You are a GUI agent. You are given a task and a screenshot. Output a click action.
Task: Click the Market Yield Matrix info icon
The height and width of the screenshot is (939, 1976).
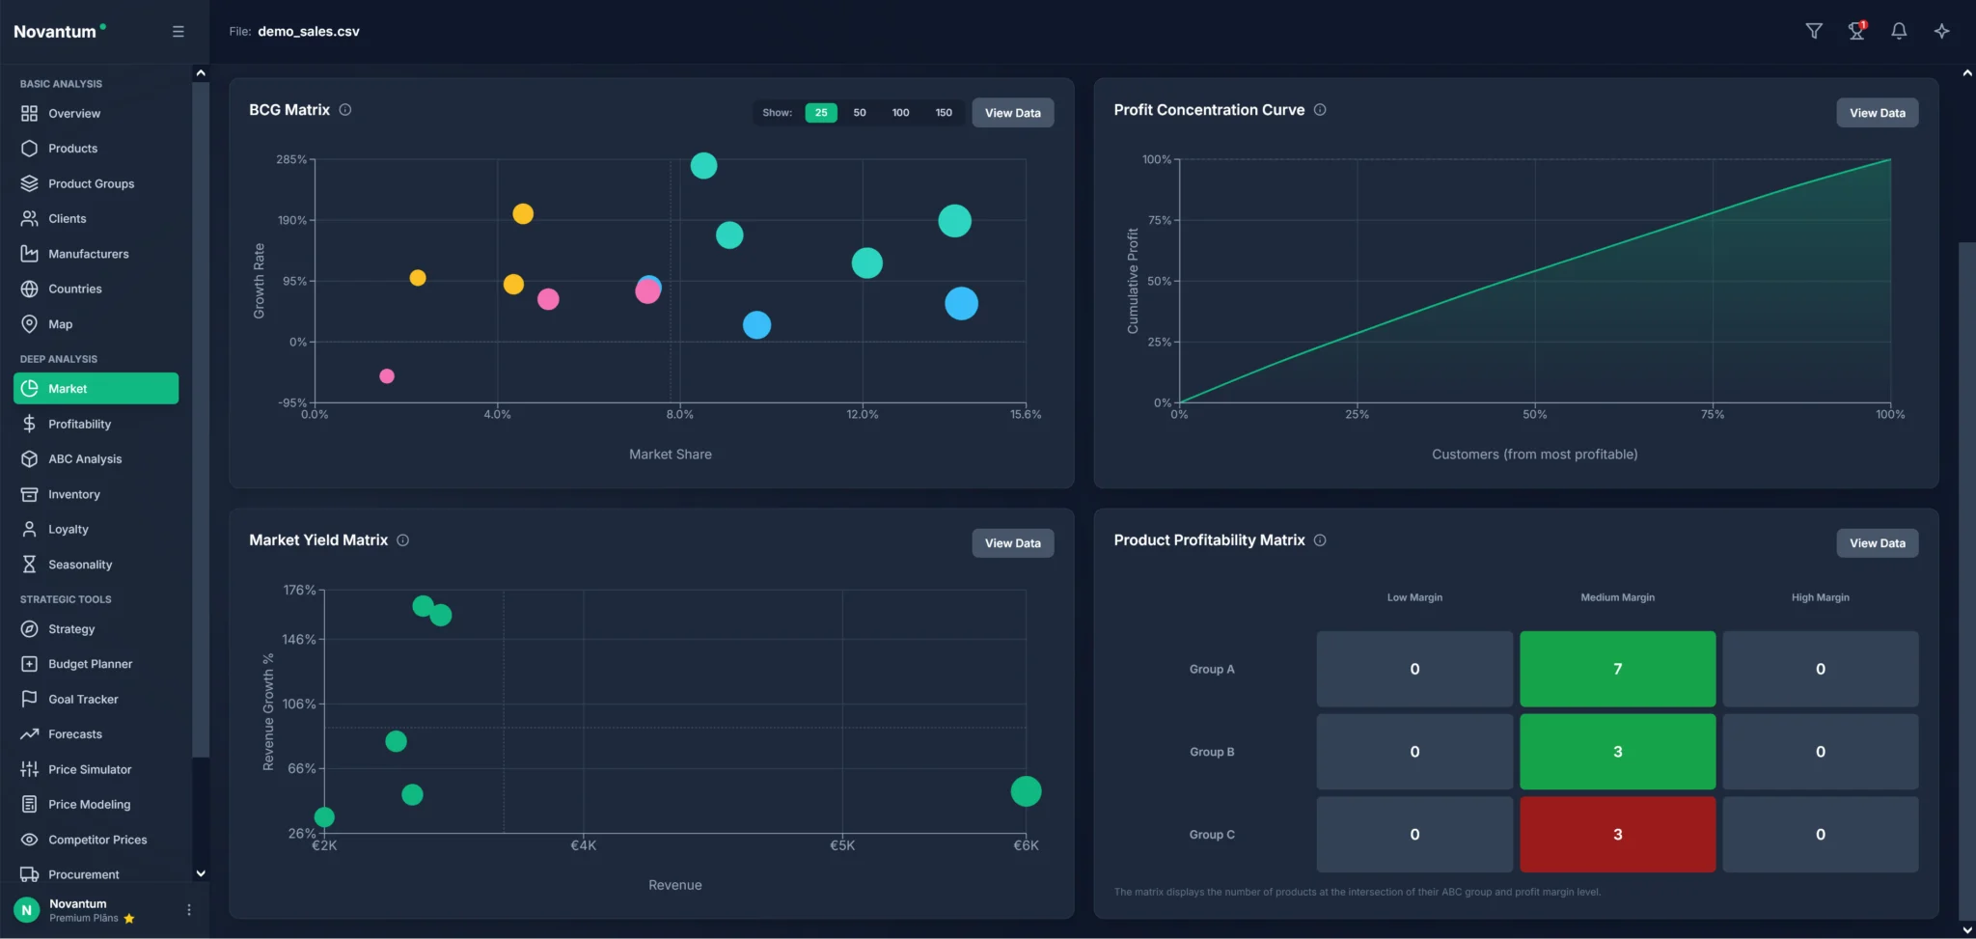403,540
